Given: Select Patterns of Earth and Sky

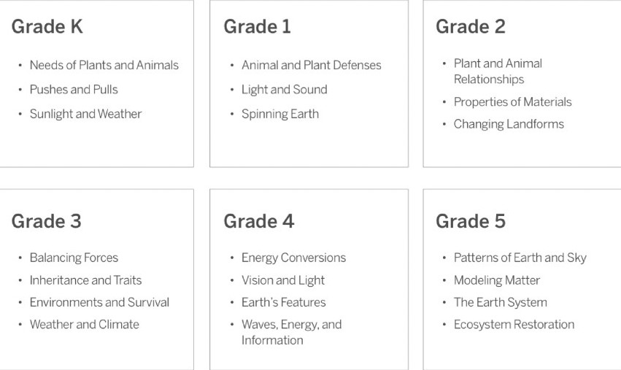Looking at the screenshot, I should click(x=520, y=258).
